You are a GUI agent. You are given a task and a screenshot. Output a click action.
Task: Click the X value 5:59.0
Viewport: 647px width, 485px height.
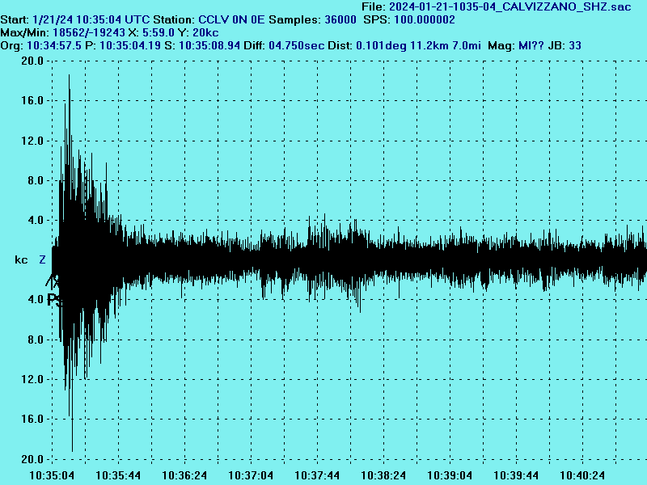159,32
